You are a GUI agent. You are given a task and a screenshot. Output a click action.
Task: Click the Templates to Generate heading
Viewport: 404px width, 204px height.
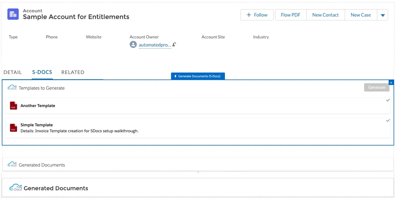42,88
